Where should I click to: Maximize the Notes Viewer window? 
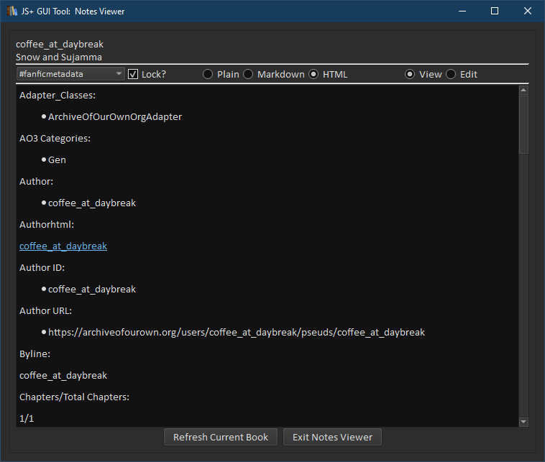(495, 11)
